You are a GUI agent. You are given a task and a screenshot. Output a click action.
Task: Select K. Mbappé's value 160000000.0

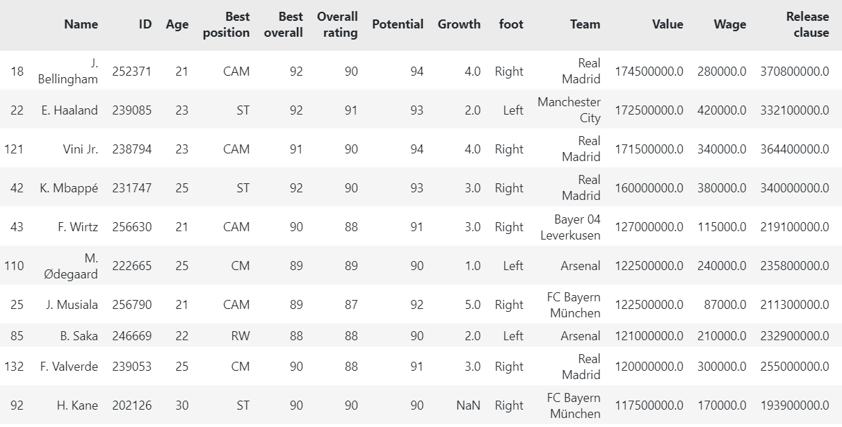tap(649, 188)
